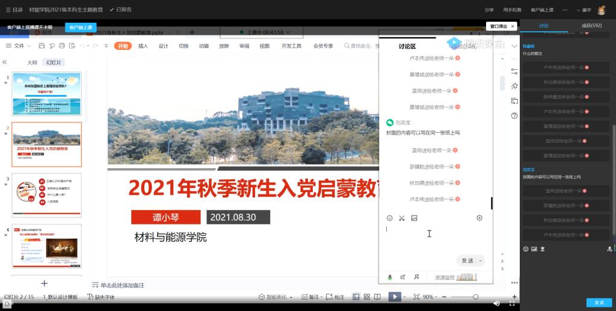616x311 pixels.
Task: Click the blue 发送 button in right panel
Action: tap(599, 303)
